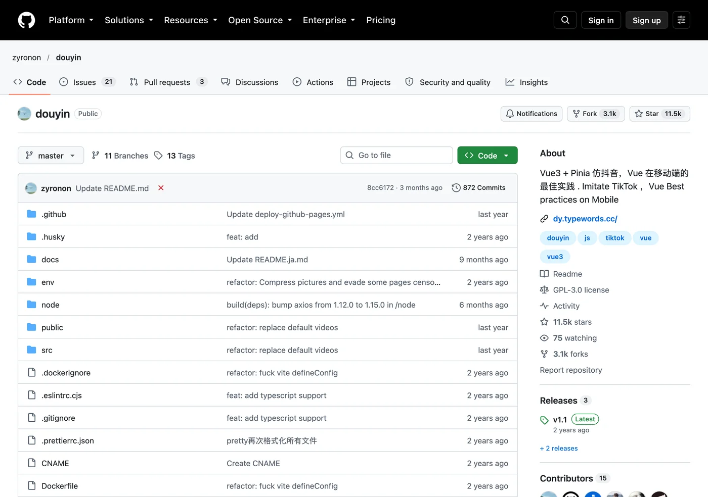Click the Sign up button
This screenshot has height=497, width=708.
(646, 20)
